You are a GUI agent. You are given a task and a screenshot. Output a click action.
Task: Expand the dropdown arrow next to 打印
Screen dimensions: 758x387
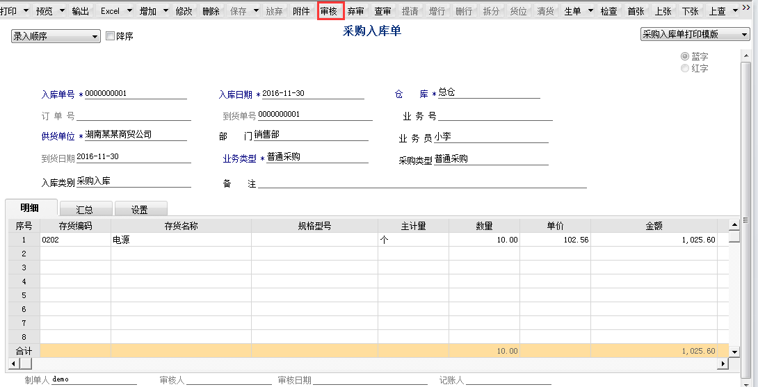click(x=26, y=11)
